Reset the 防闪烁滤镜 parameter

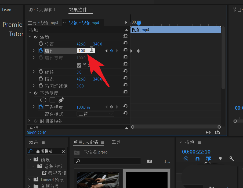coord(125,85)
